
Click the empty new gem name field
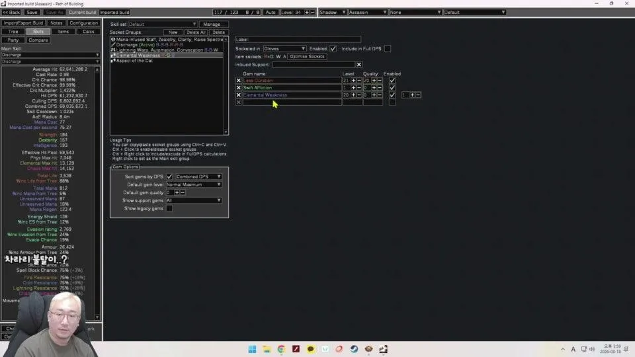(x=292, y=102)
